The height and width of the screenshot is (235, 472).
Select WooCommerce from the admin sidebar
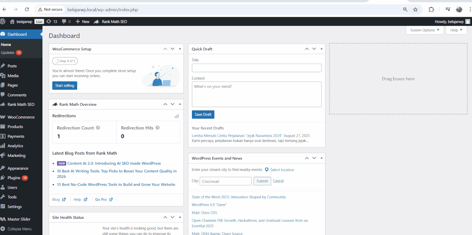click(21, 117)
